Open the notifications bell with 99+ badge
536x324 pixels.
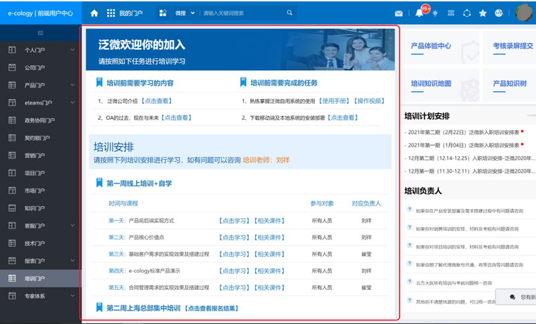tap(419, 13)
